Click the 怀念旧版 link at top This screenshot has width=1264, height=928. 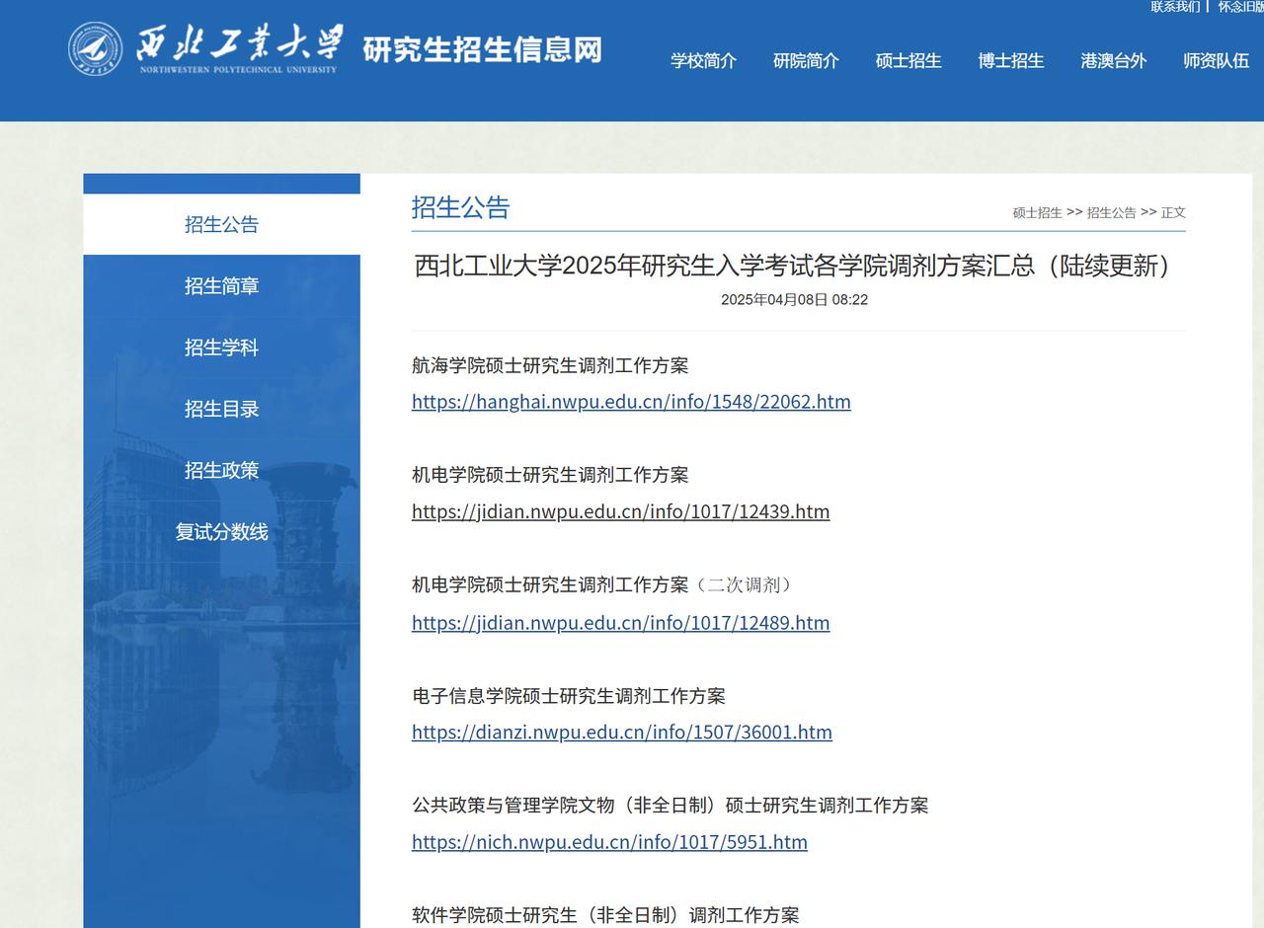1240,7
